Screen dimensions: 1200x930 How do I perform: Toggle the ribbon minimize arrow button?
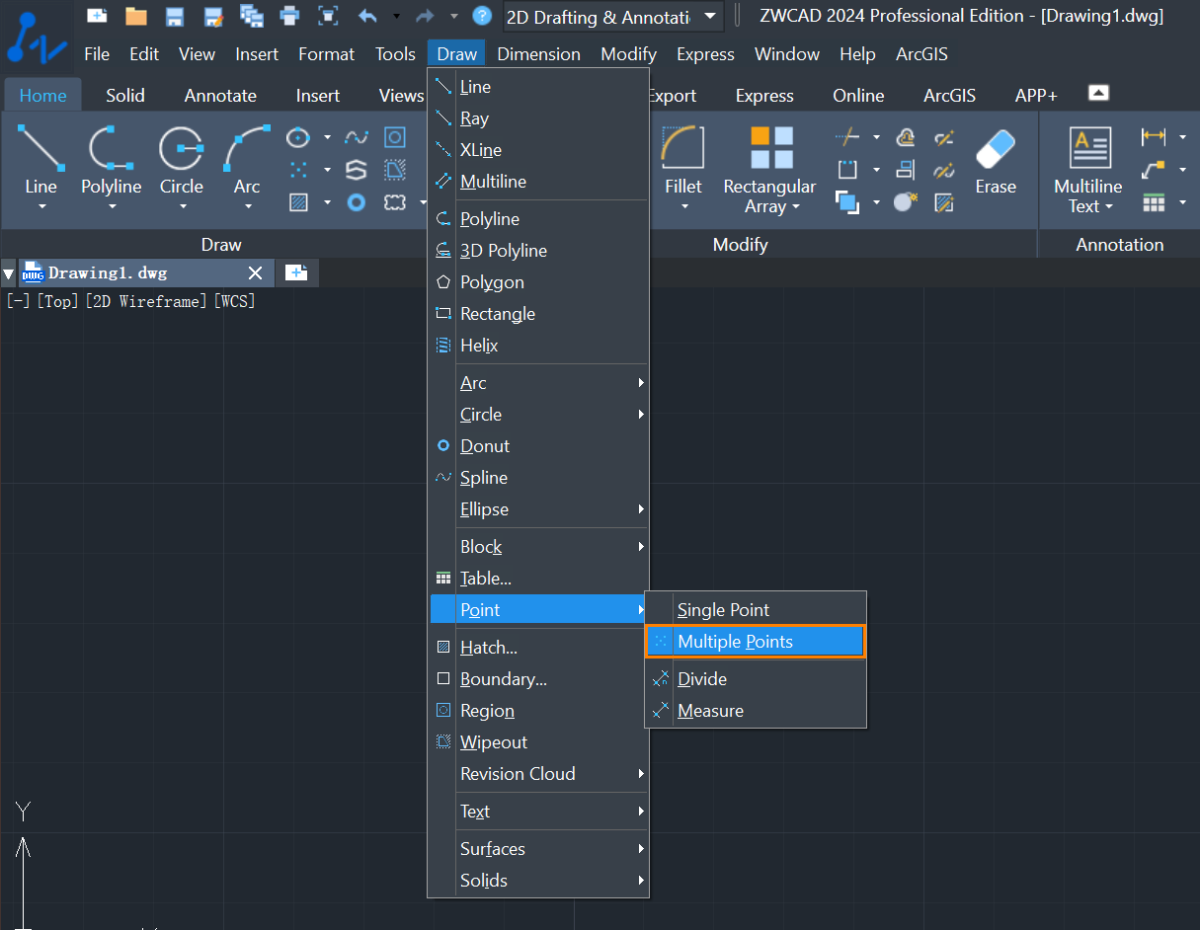1098,93
